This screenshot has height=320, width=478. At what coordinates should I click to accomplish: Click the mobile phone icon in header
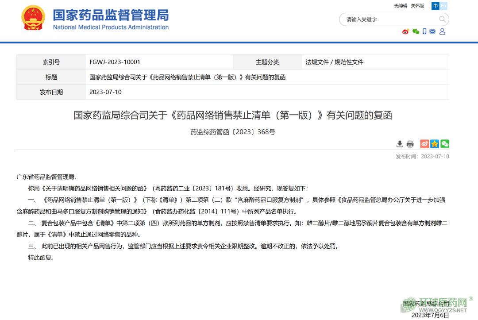coord(424,31)
